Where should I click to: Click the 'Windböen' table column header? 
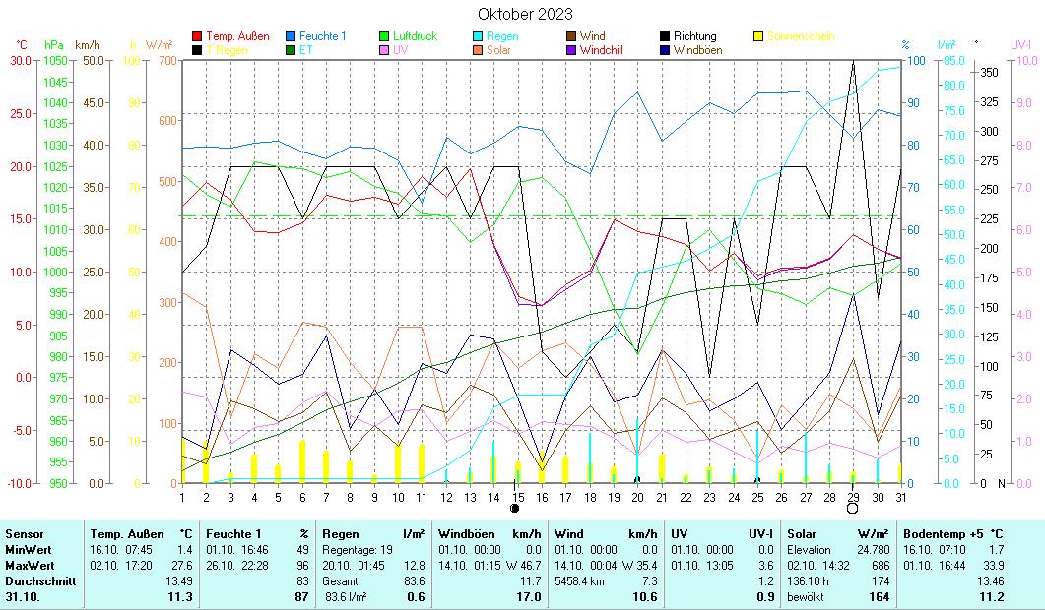coord(467,534)
